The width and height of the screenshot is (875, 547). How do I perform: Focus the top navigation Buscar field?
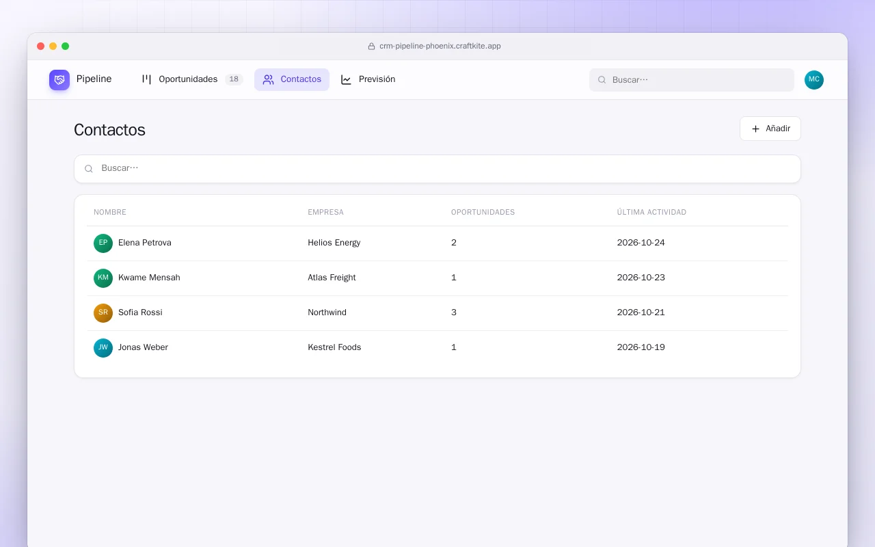click(x=692, y=80)
